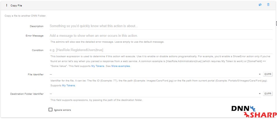Open the More examples link

coord(121,66)
